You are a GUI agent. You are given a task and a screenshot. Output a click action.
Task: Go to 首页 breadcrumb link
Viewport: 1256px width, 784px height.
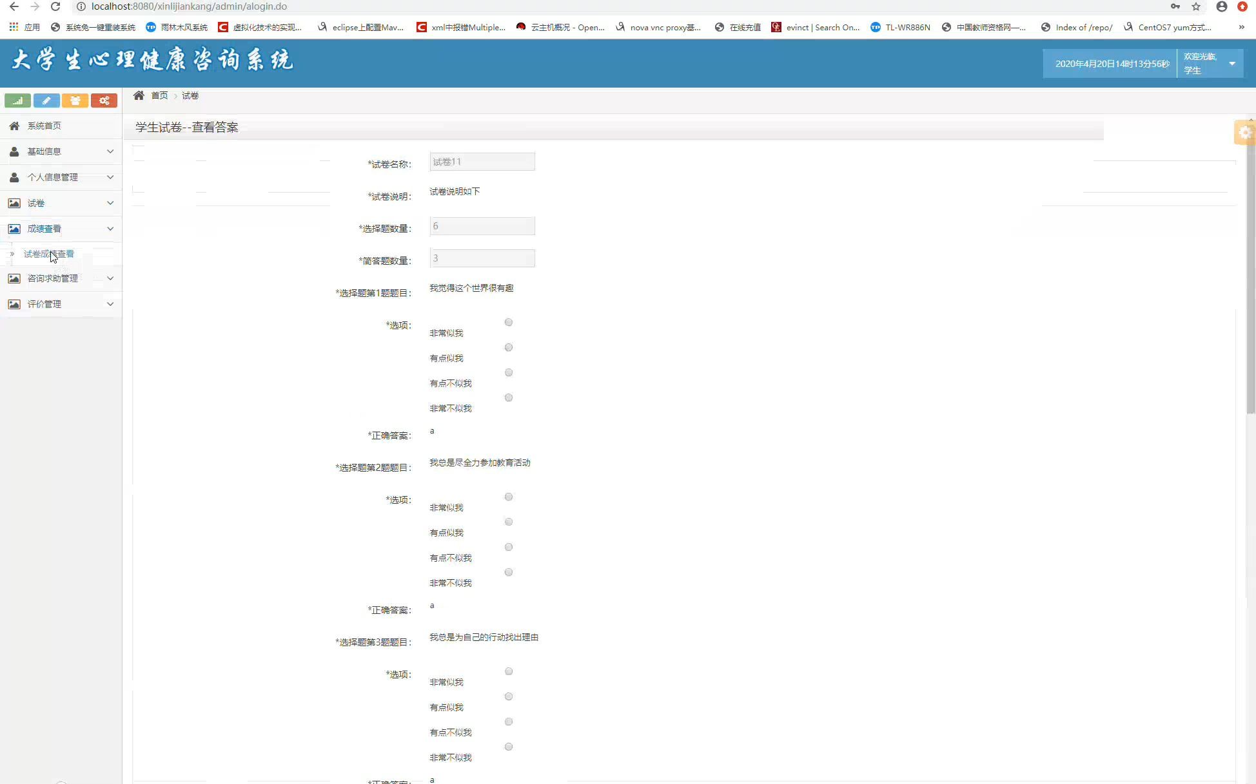(159, 95)
